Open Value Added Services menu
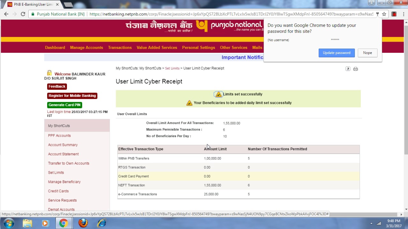The image size is (408, 229). tap(157, 47)
